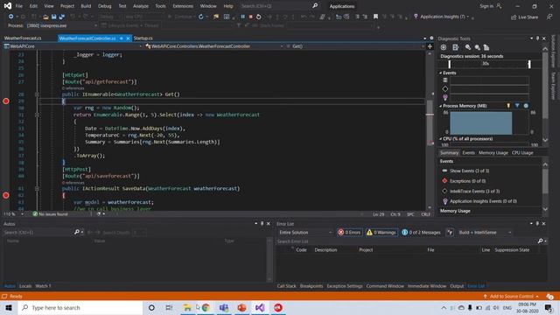This screenshot has height=315, width=560.
Task: Restart the debug session
Action: coord(259,17)
